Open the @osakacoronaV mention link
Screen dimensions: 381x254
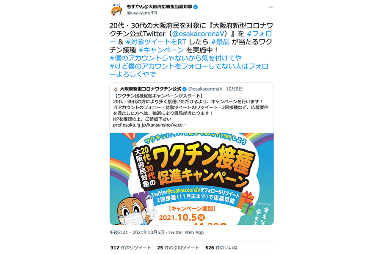(x=198, y=34)
